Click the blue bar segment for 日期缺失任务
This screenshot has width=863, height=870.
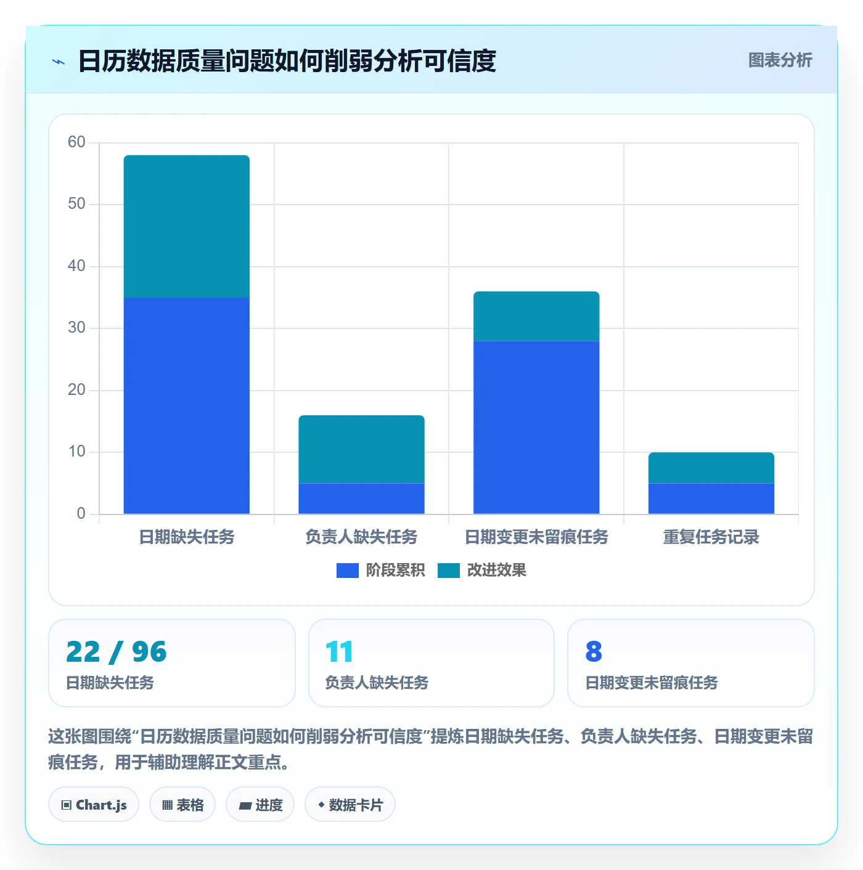click(x=187, y=406)
